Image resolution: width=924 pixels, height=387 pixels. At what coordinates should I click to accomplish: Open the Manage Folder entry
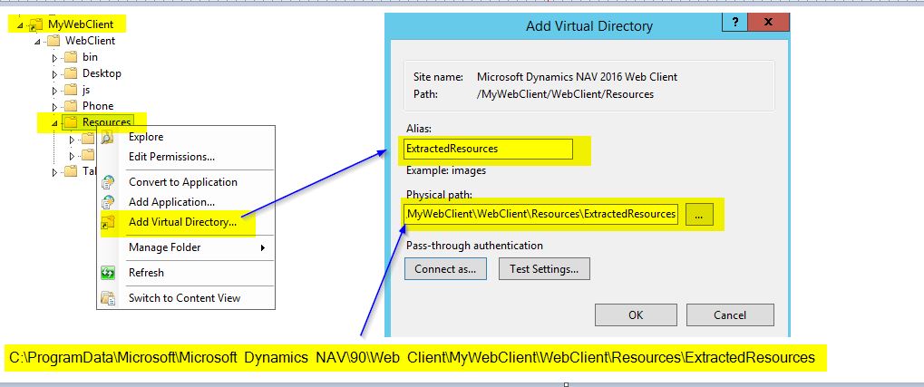tap(186, 247)
